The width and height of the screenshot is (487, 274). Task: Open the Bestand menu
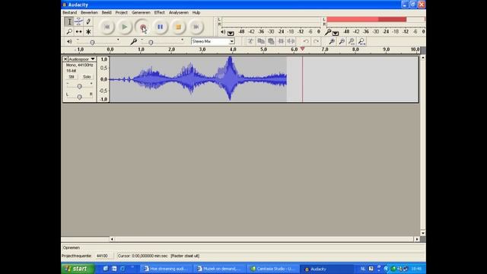point(69,12)
